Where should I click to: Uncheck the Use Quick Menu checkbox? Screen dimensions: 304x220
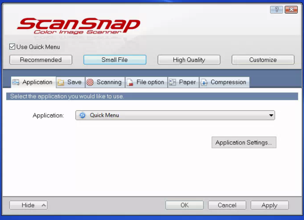pyautogui.click(x=12, y=47)
